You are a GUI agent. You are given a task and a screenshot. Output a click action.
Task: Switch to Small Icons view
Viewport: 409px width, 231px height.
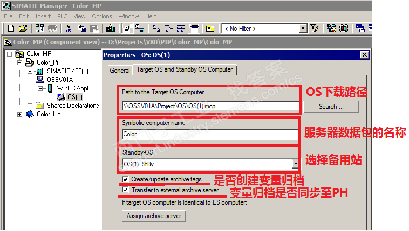[169, 28]
